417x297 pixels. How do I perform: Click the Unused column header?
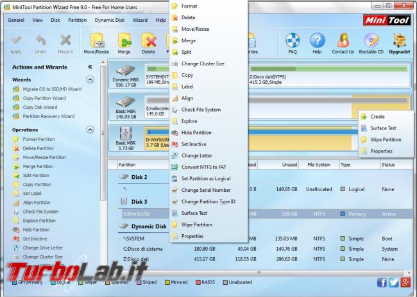278,165
